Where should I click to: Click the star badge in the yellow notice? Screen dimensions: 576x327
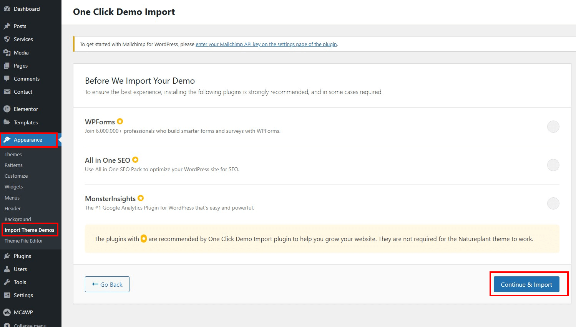coord(144,239)
